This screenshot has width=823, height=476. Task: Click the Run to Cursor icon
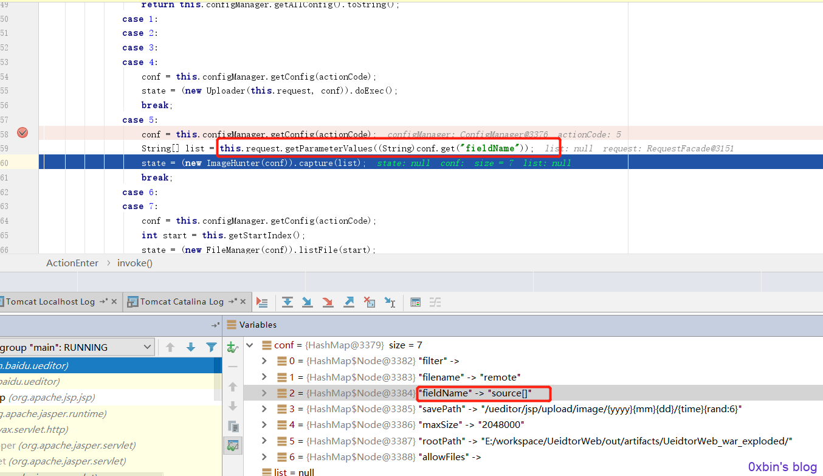(390, 302)
